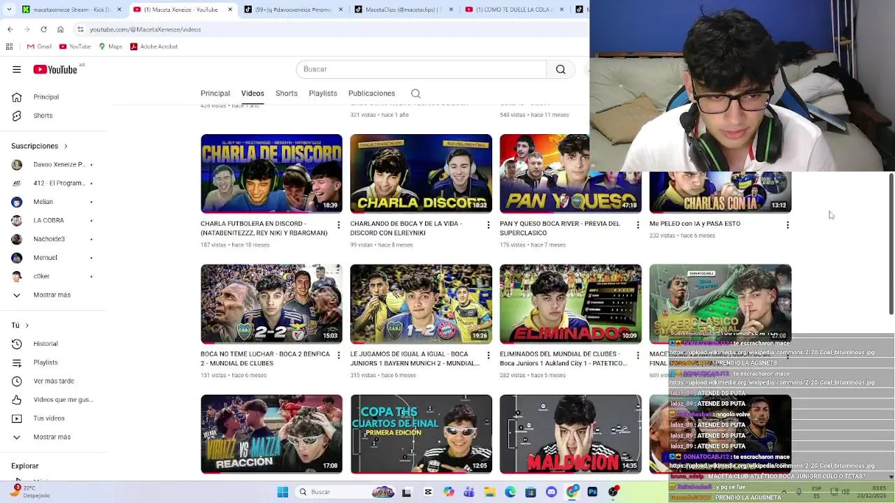Open OBS Studio from the taskbar
Image resolution: width=895 pixels, height=503 pixels.
pos(613,492)
